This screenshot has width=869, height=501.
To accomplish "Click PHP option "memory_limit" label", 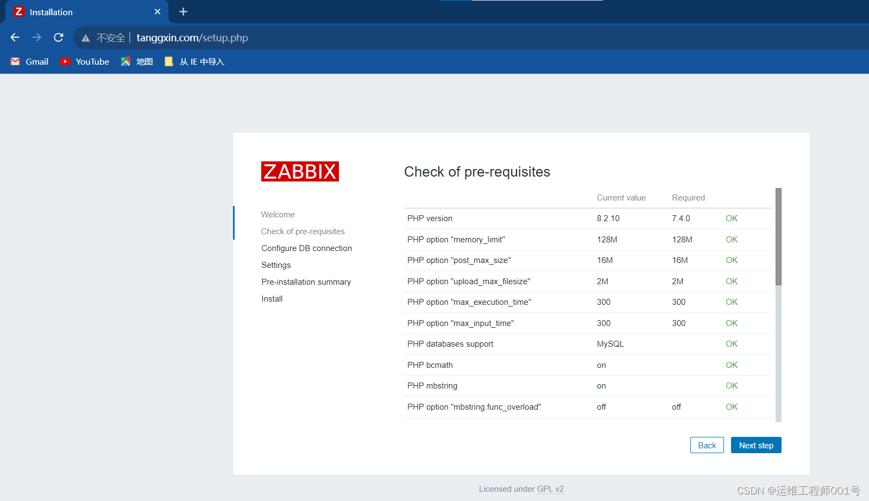I will coord(456,240).
